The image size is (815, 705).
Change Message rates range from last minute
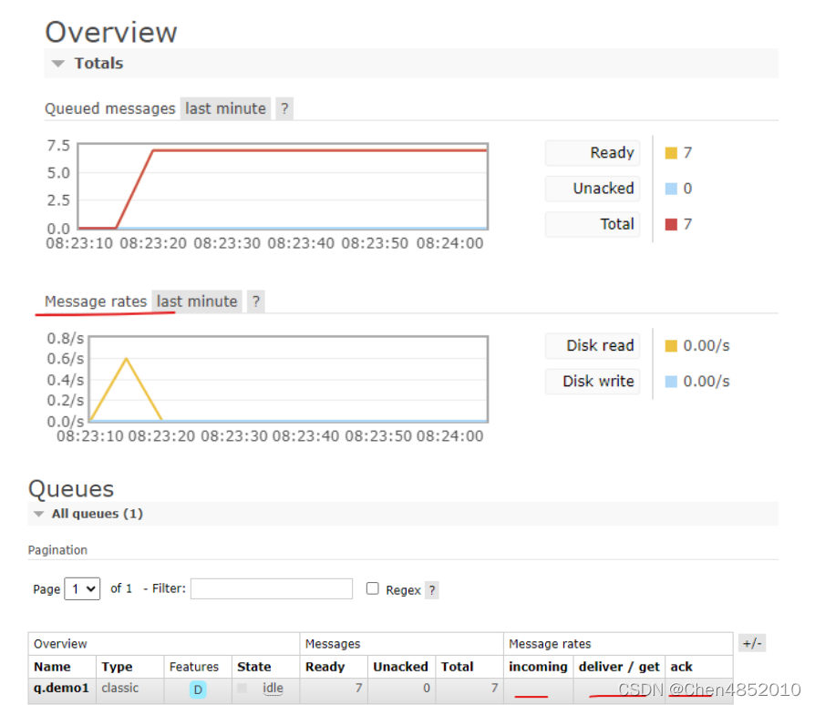pyautogui.click(x=197, y=301)
